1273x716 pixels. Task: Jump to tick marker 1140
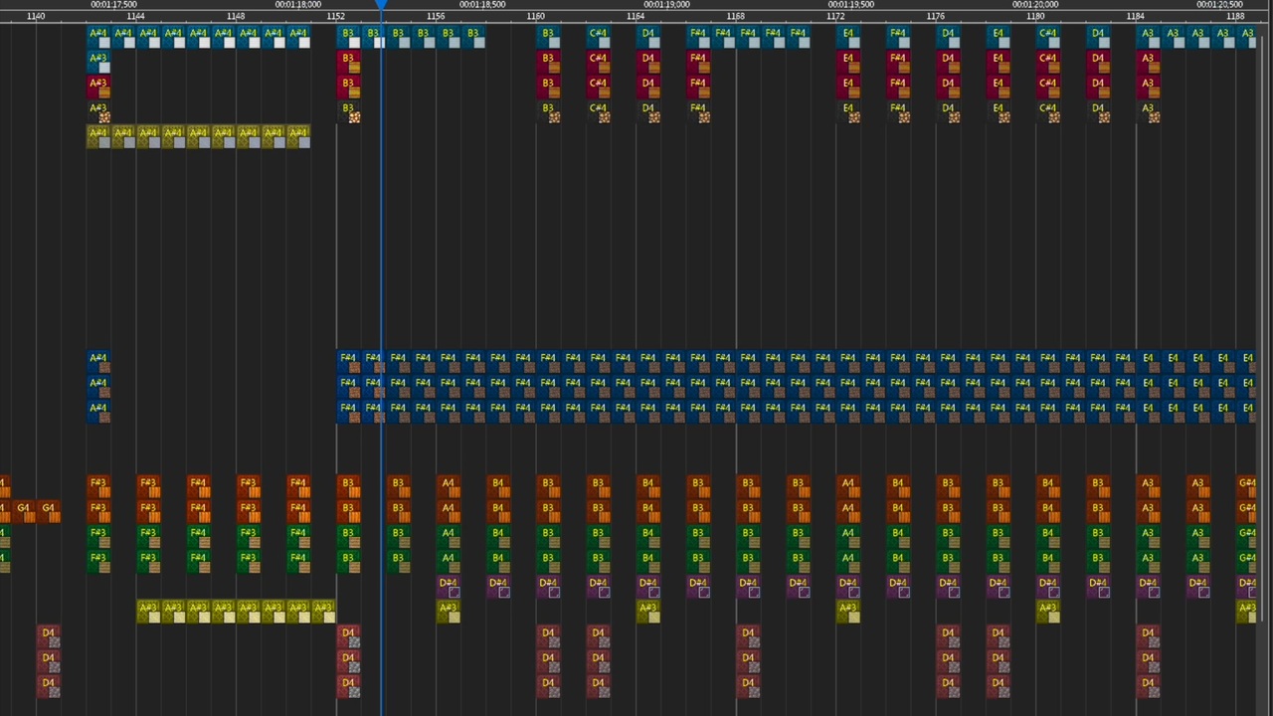[x=36, y=16]
